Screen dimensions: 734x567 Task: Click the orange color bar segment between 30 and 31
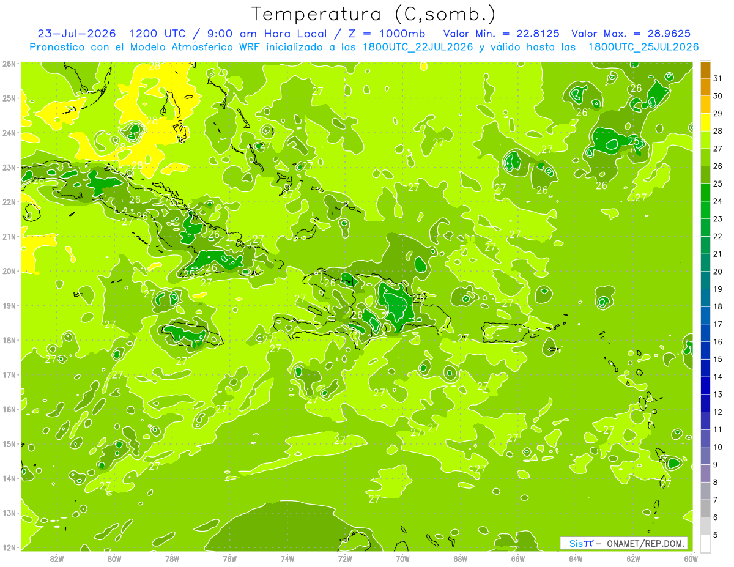click(x=705, y=87)
